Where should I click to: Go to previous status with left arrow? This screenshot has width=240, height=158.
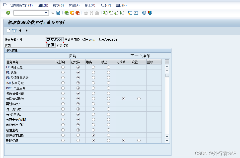point(20,30)
